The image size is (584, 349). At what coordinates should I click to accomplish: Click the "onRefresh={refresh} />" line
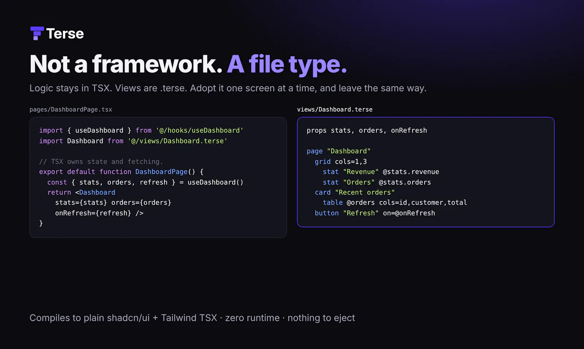point(99,213)
